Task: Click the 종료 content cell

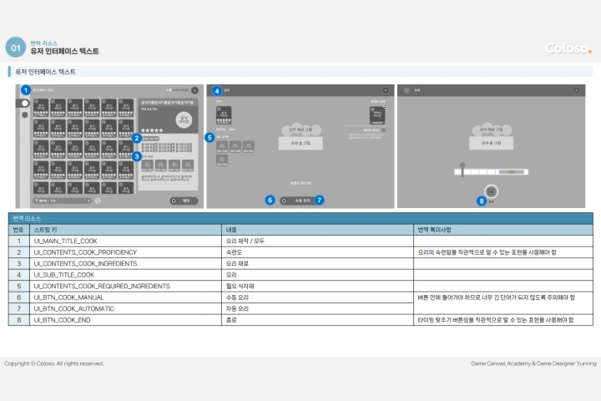Action: pyautogui.click(x=317, y=320)
